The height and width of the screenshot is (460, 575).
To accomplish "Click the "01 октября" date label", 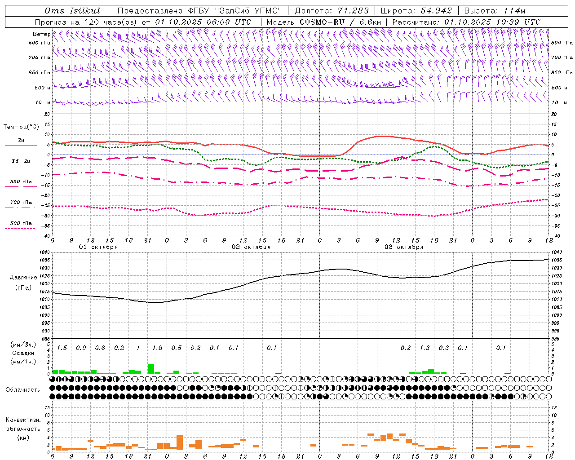I will tap(98, 247).
